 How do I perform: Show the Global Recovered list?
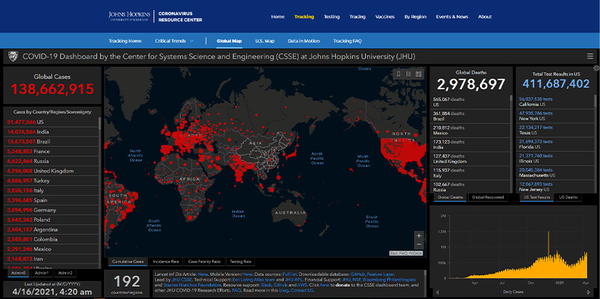pyautogui.click(x=489, y=197)
